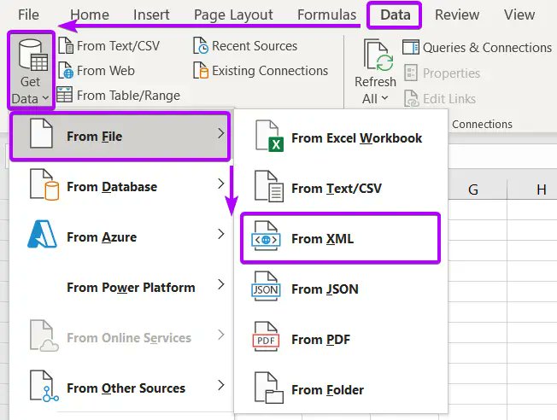Click the Properties ribbon label
The width and height of the screenshot is (557, 420).
(452, 73)
